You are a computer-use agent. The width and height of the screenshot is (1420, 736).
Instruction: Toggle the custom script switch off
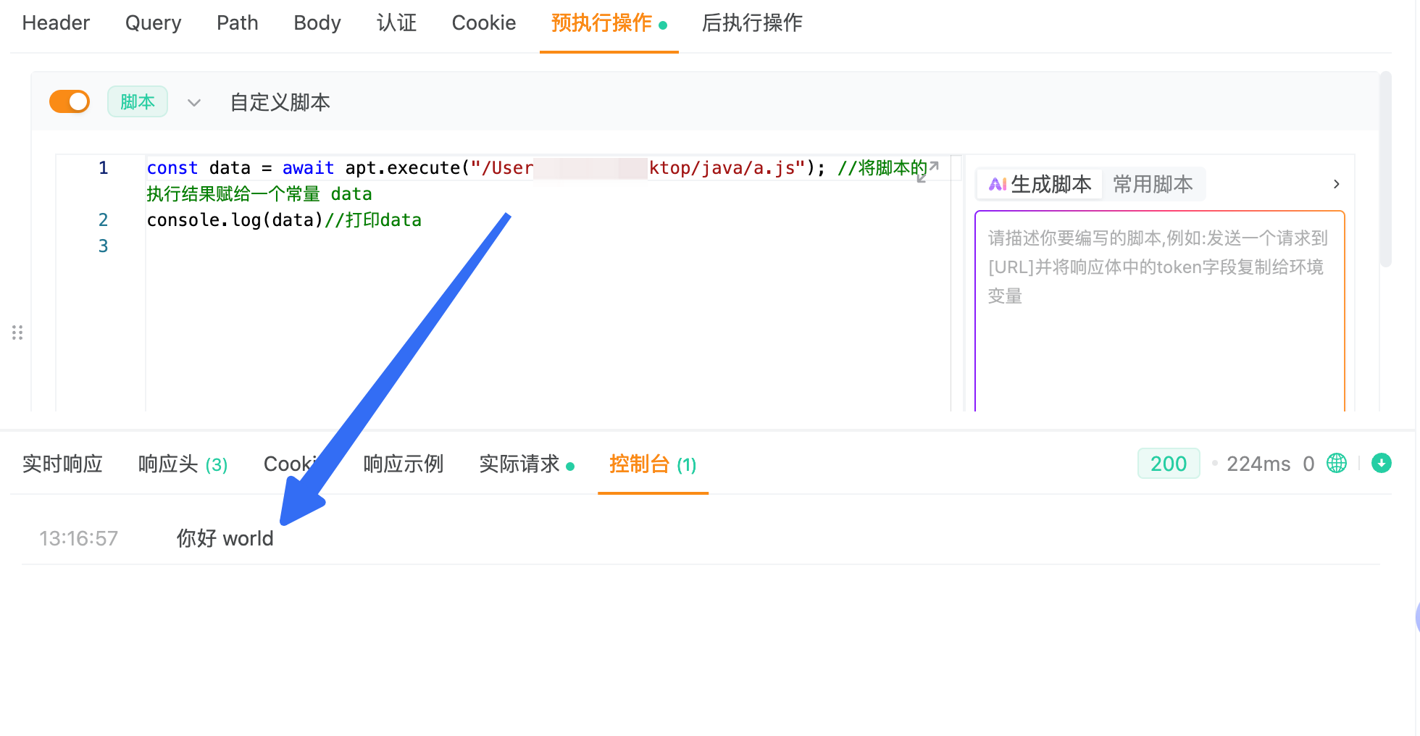pos(70,101)
